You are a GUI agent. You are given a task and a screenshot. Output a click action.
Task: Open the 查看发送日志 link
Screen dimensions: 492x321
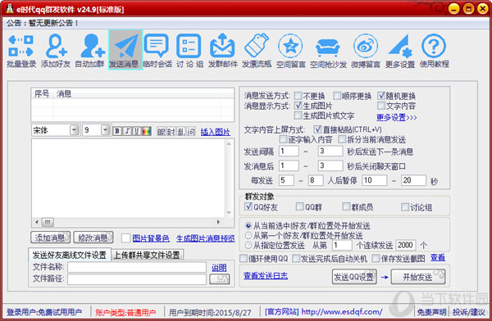coord(266,276)
